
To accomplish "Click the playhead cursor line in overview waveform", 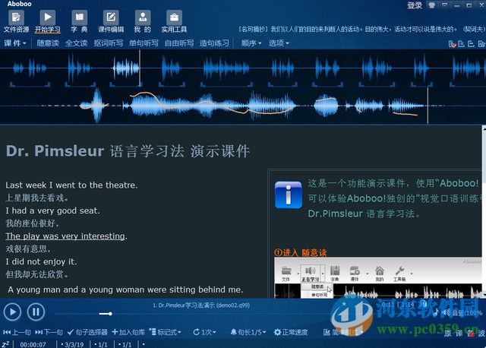I will coord(140,68).
